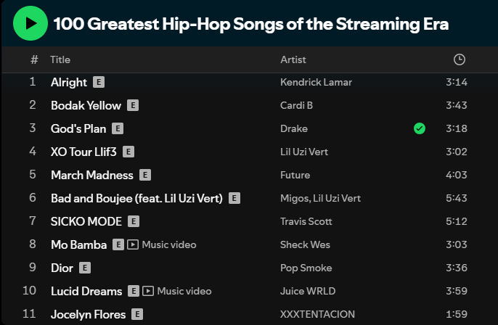Sort tracks by the Artist column header
The height and width of the screenshot is (325, 498).
point(293,59)
